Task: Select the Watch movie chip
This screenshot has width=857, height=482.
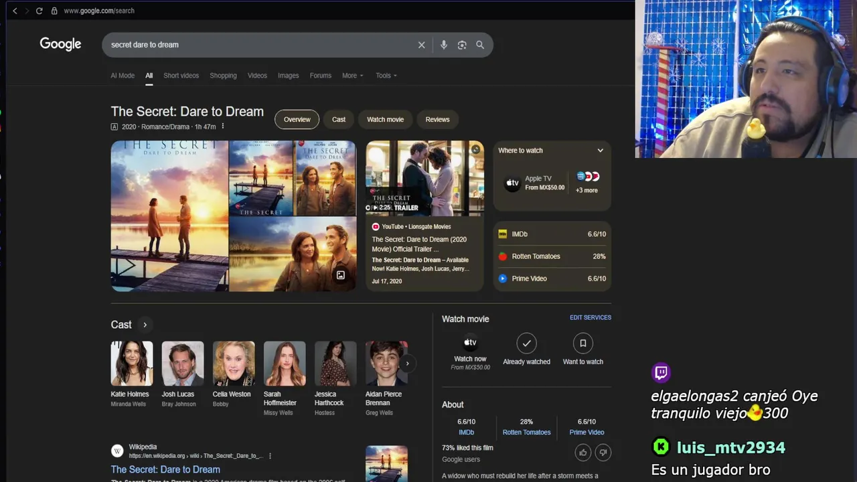Action: [x=385, y=119]
